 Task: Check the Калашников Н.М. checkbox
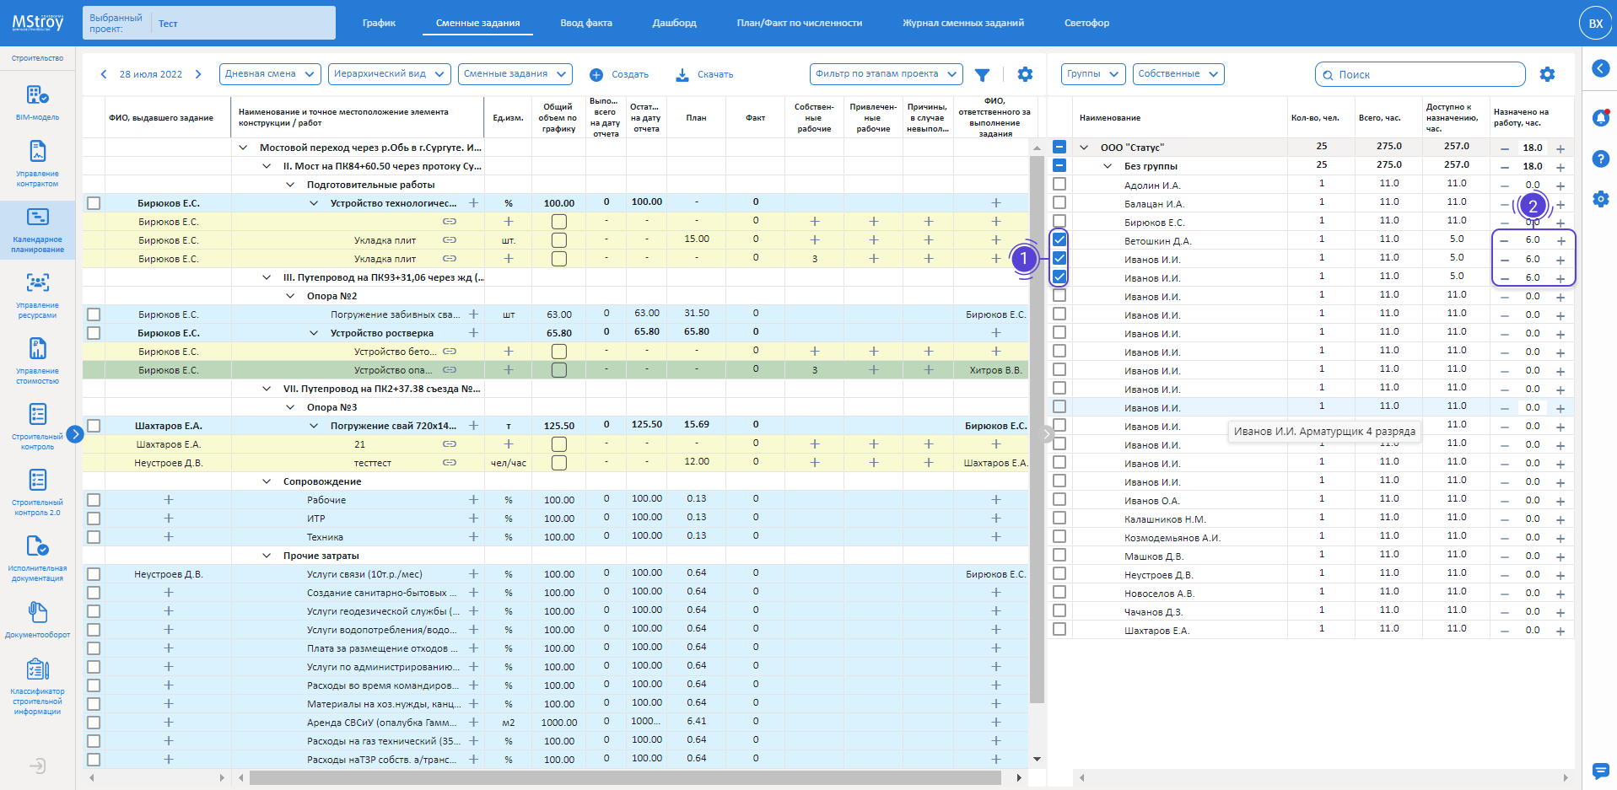point(1059,518)
